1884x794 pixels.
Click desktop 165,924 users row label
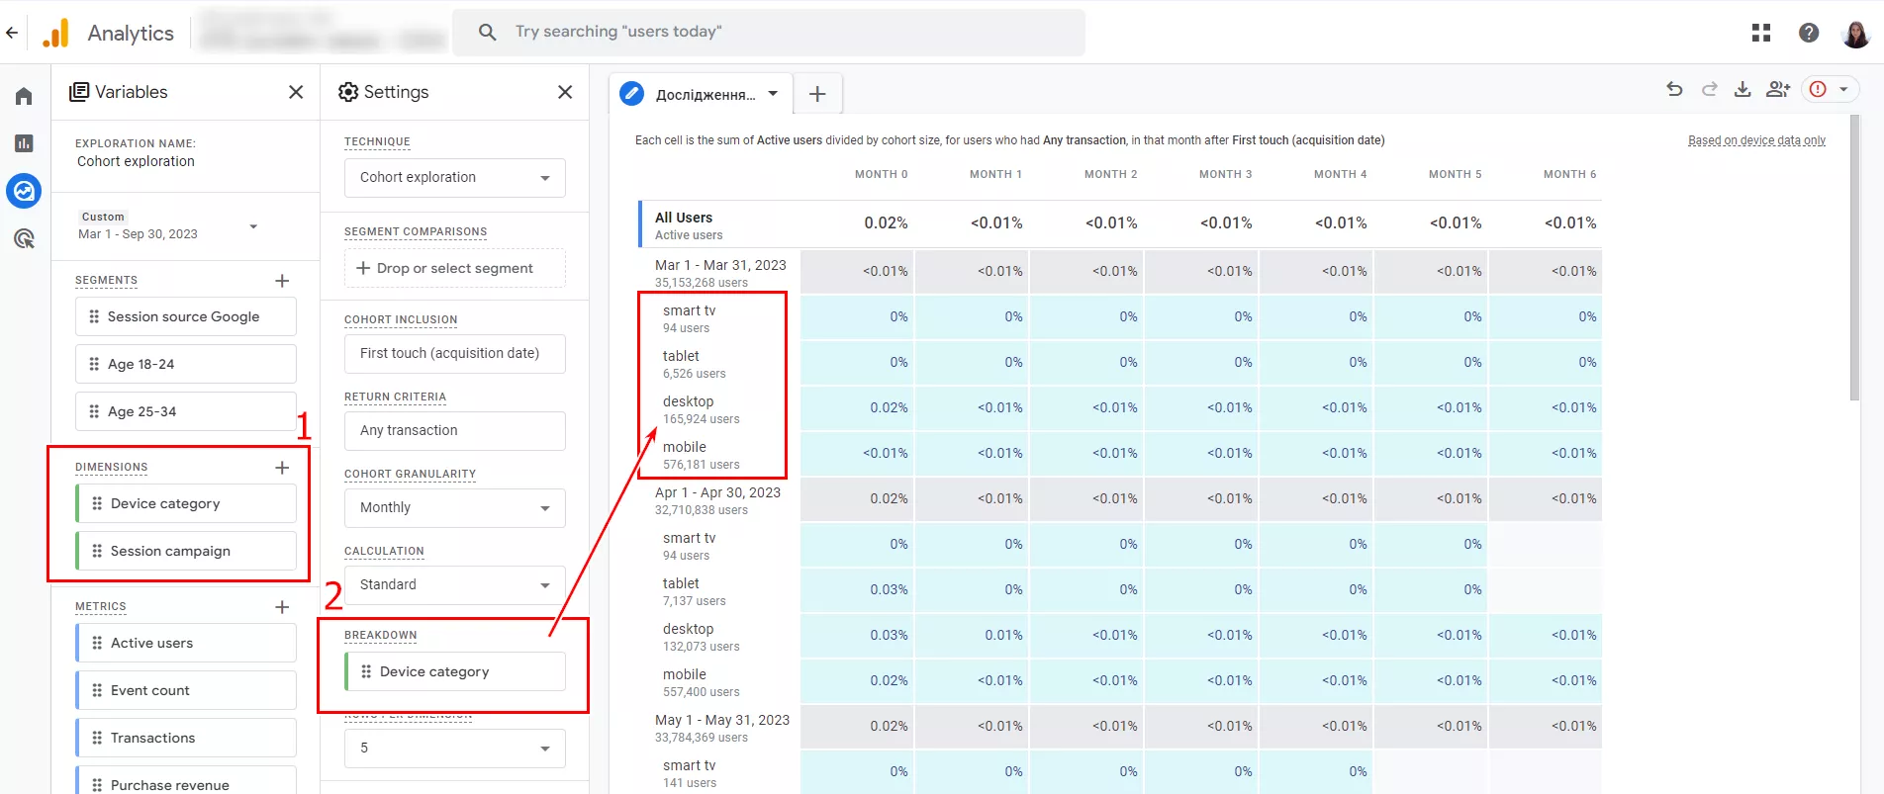tap(701, 409)
